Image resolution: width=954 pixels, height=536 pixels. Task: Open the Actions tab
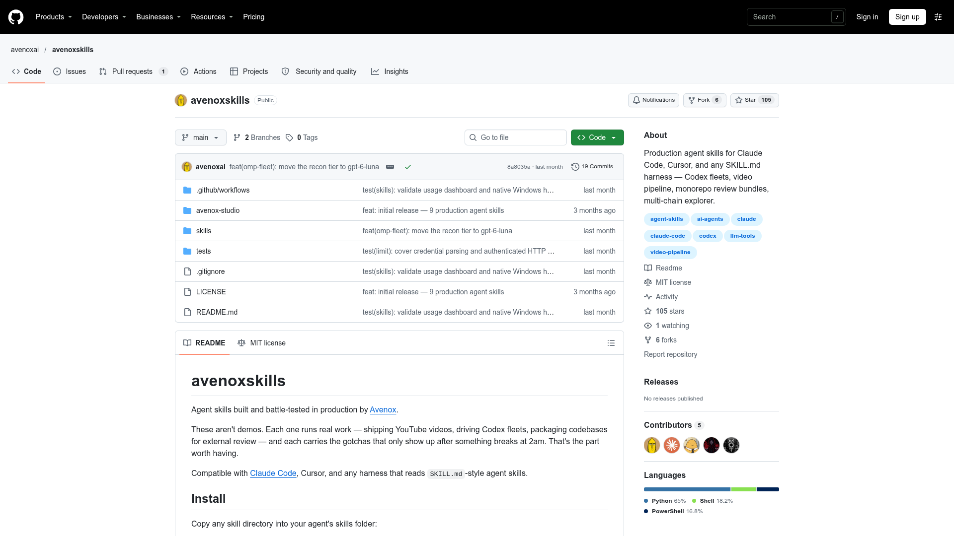(198, 71)
